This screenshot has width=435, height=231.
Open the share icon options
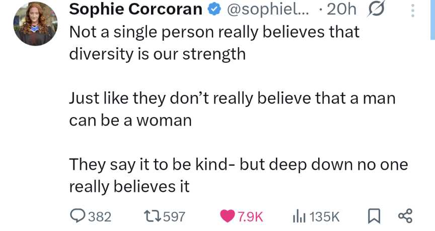pyautogui.click(x=405, y=216)
